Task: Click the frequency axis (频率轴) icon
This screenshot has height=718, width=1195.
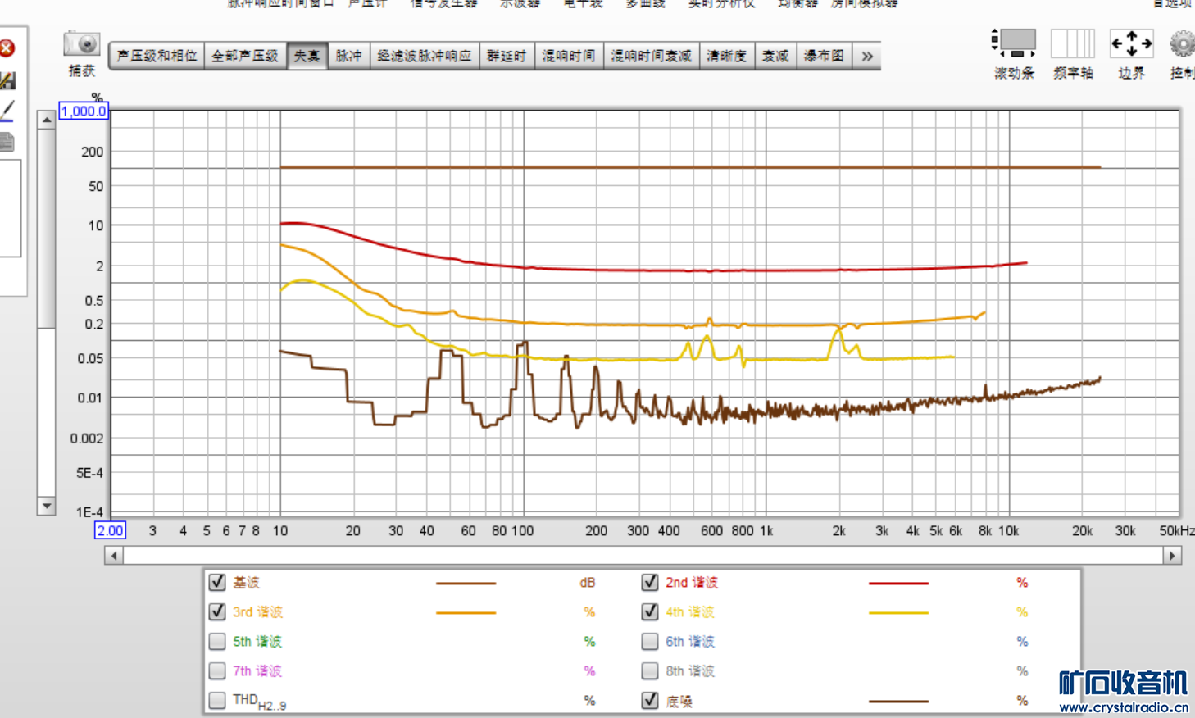Action: click(1073, 43)
